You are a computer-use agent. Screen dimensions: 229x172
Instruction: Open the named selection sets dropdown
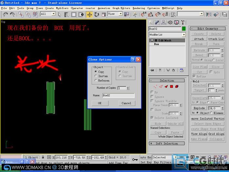[x=202, y=14]
